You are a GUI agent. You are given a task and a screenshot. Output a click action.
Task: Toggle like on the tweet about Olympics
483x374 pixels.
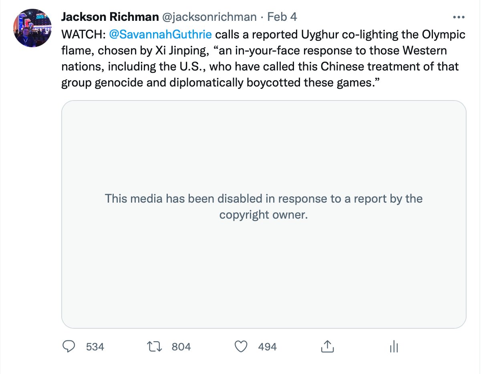[x=241, y=347]
